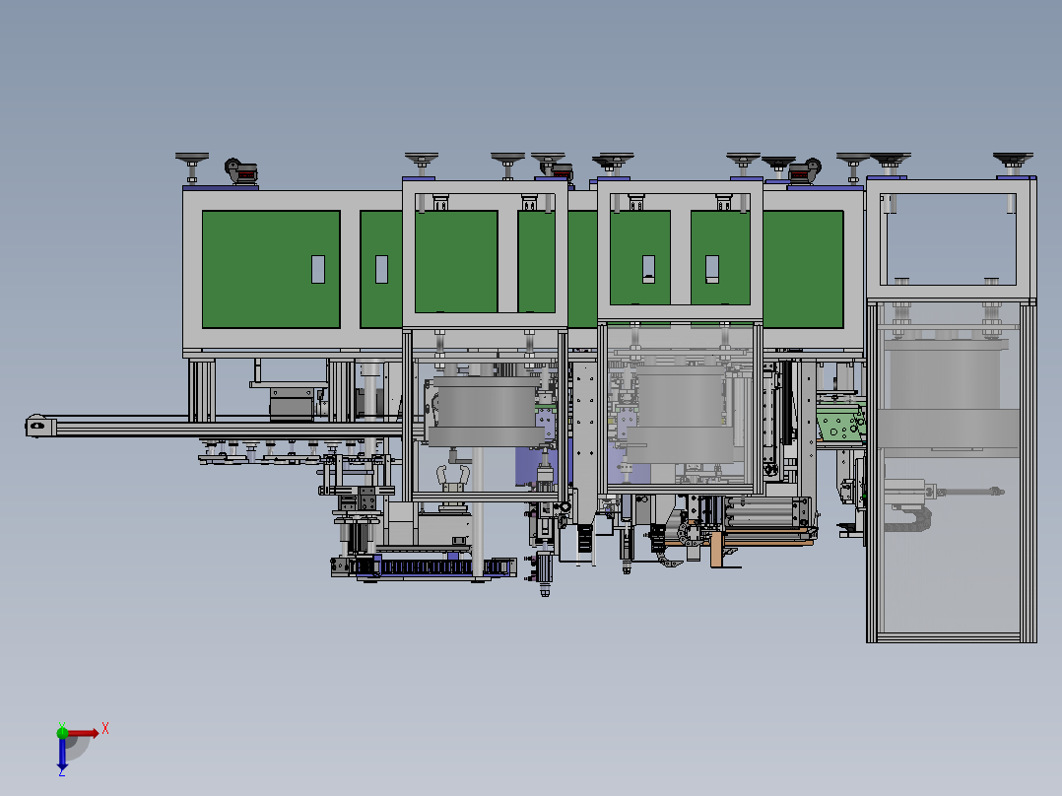The image size is (1062, 796).
Task: Click the small window in the leftmost green panel
Action: pyautogui.click(x=317, y=269)
